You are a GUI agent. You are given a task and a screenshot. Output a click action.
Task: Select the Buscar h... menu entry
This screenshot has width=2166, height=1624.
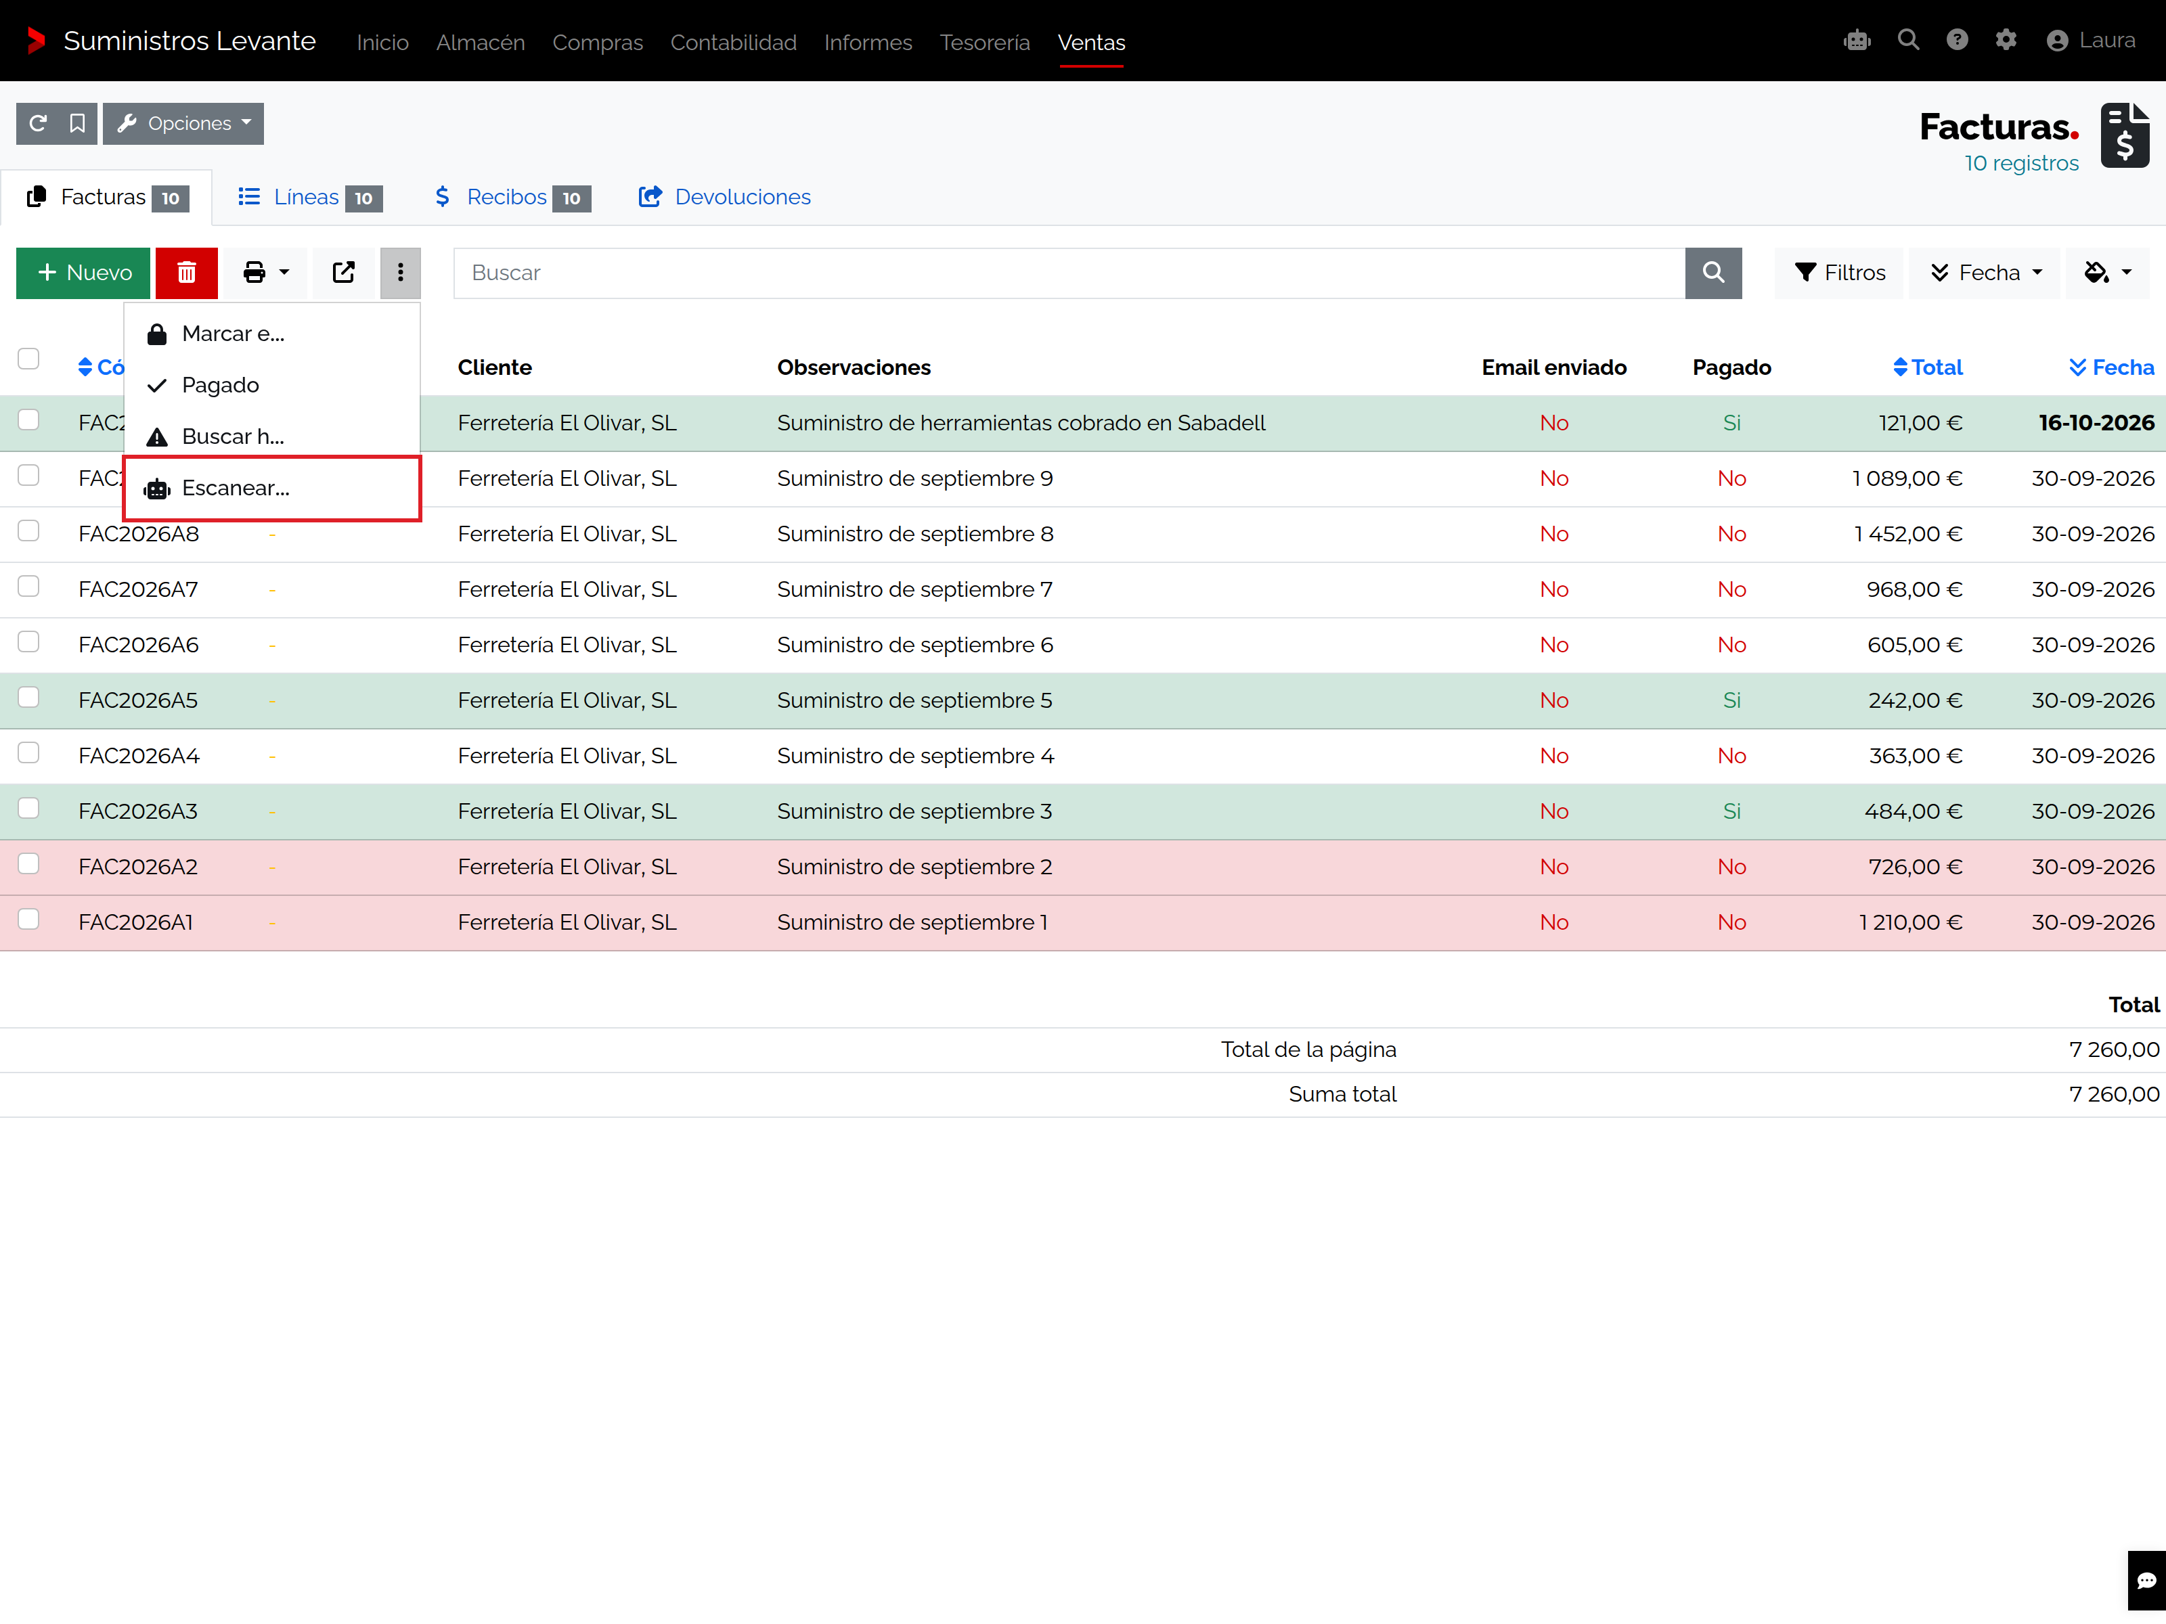[x=272, y=436]
